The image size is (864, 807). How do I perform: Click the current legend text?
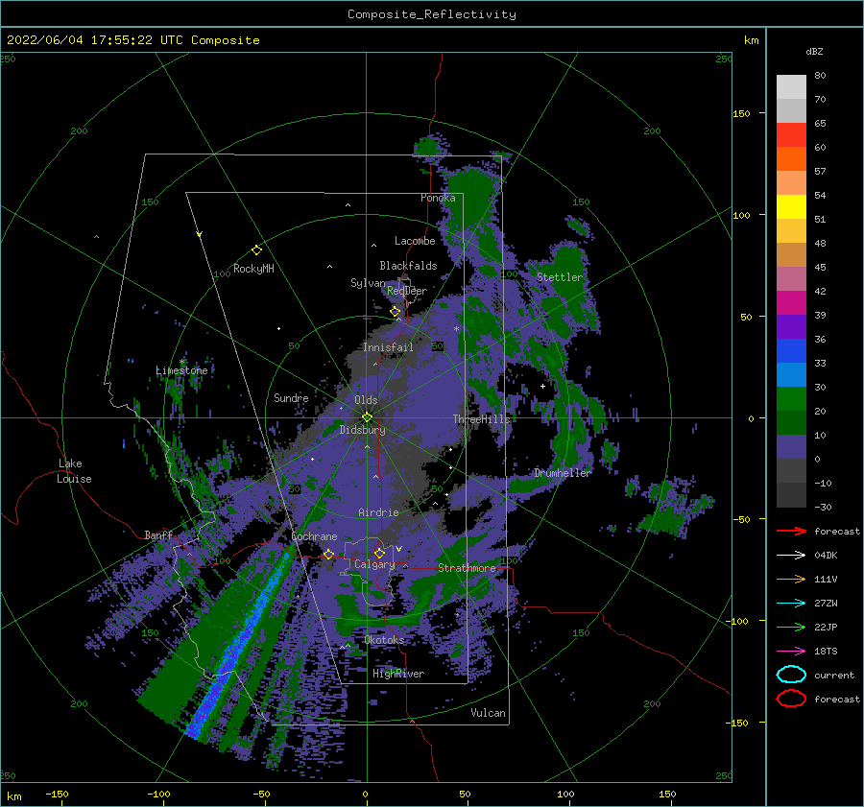pyautogui.click(x=834, y=675)
